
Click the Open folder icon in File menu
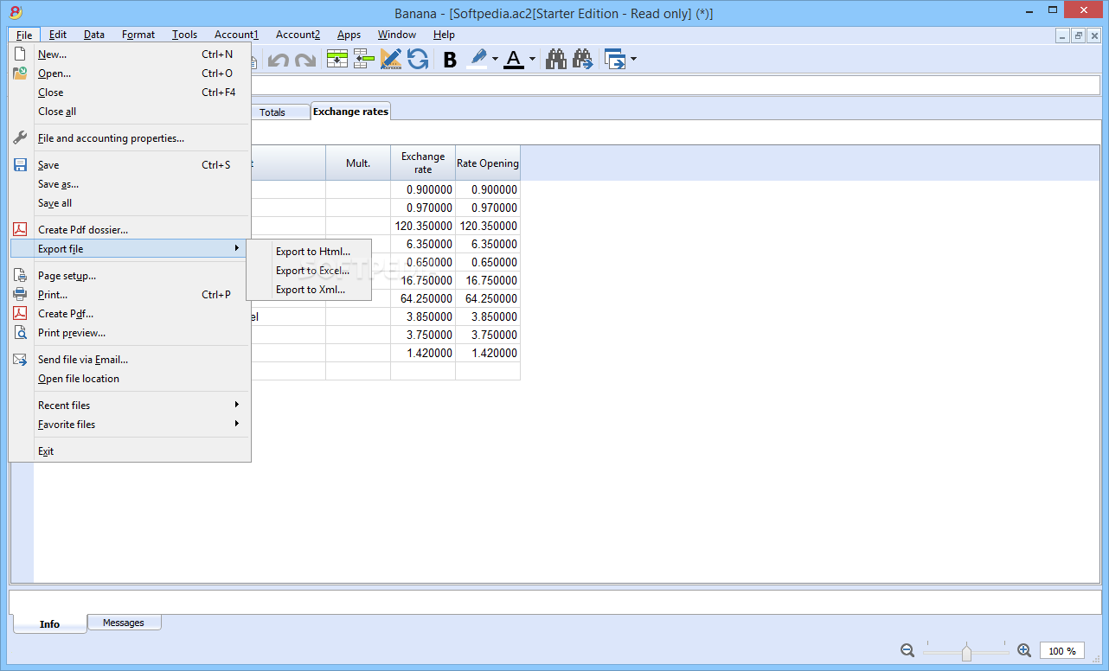tap(20, 73)
